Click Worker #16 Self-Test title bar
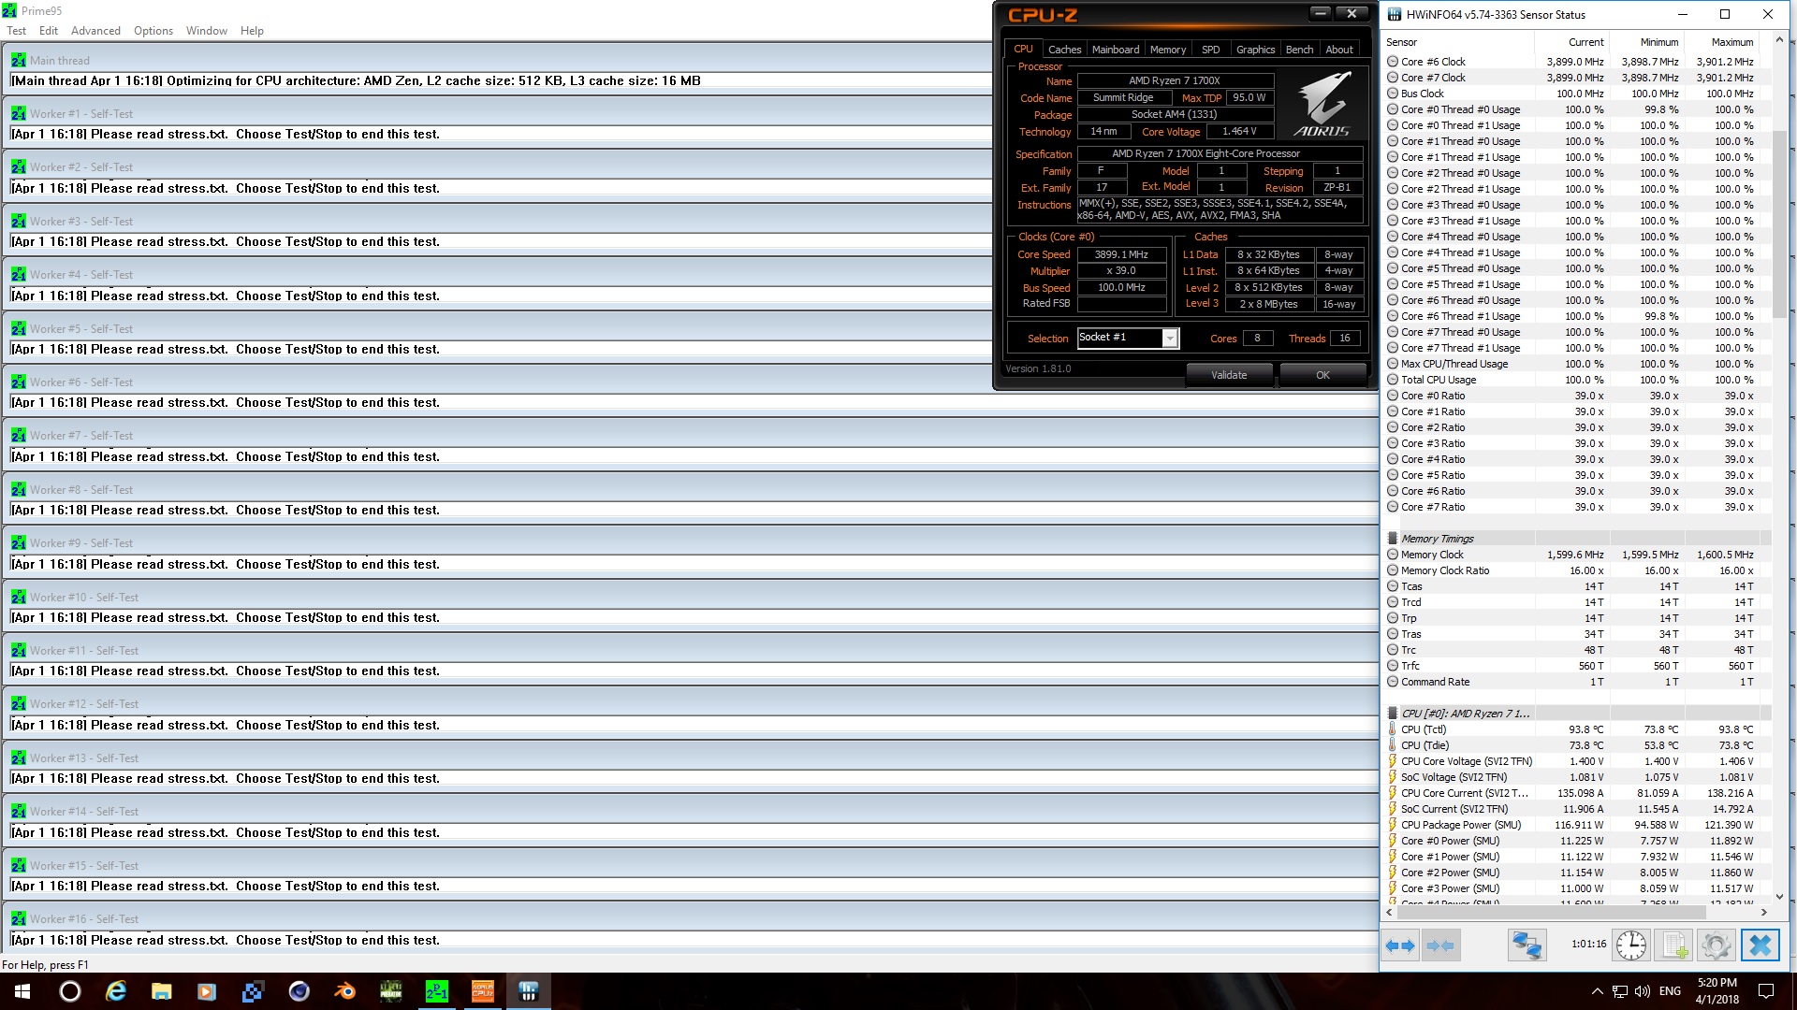This screenshot has height=1010, width=1797. [691, 918]
